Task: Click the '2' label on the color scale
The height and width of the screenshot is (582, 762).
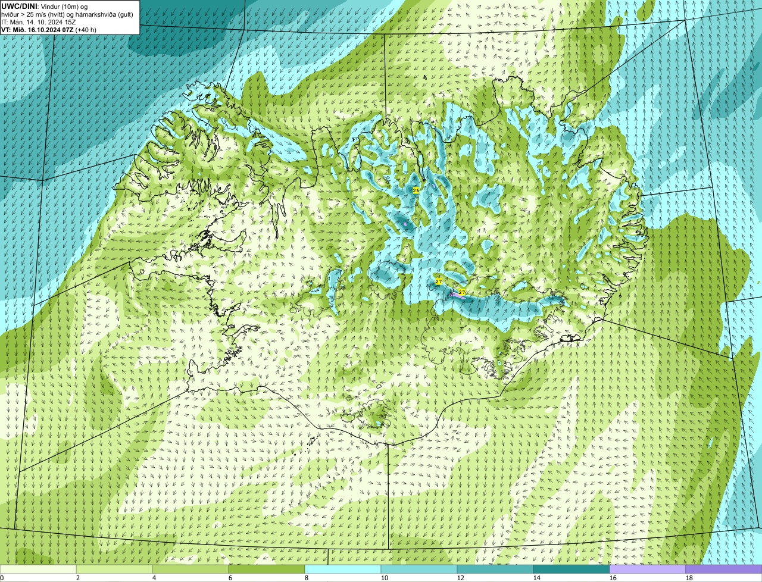Action: 78,578
